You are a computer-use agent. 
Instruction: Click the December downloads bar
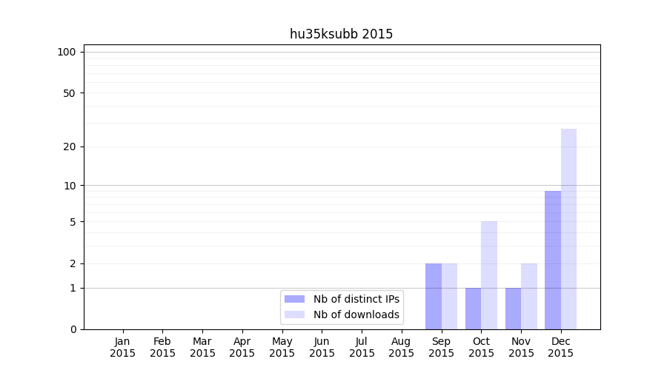568,229
